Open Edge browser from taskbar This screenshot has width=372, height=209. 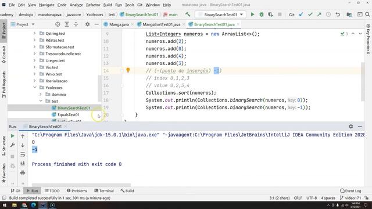click(33, 205)
